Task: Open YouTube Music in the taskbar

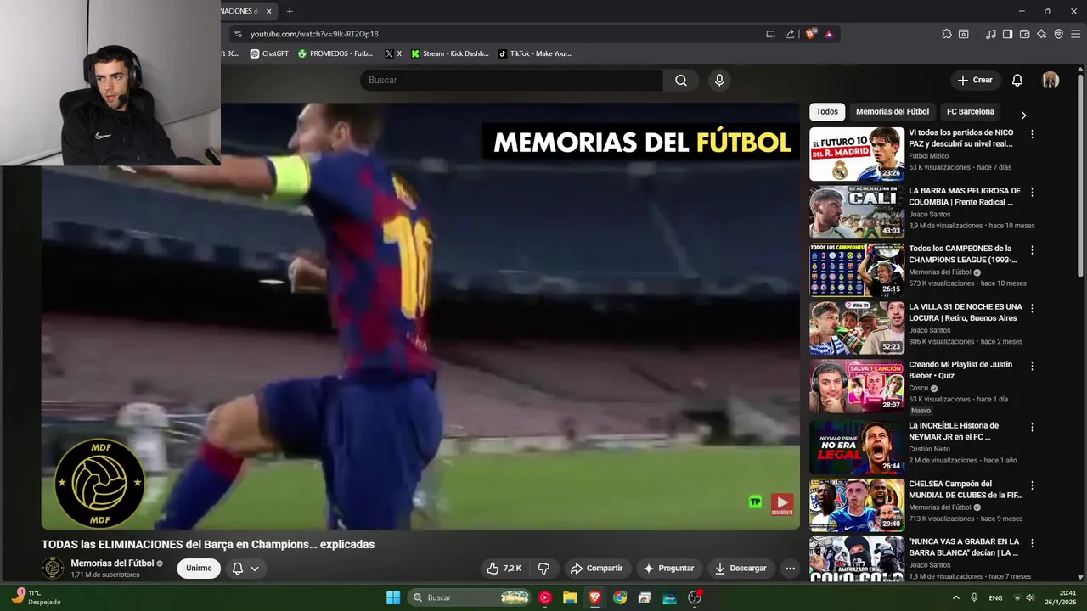Action: tap(545, 597)
